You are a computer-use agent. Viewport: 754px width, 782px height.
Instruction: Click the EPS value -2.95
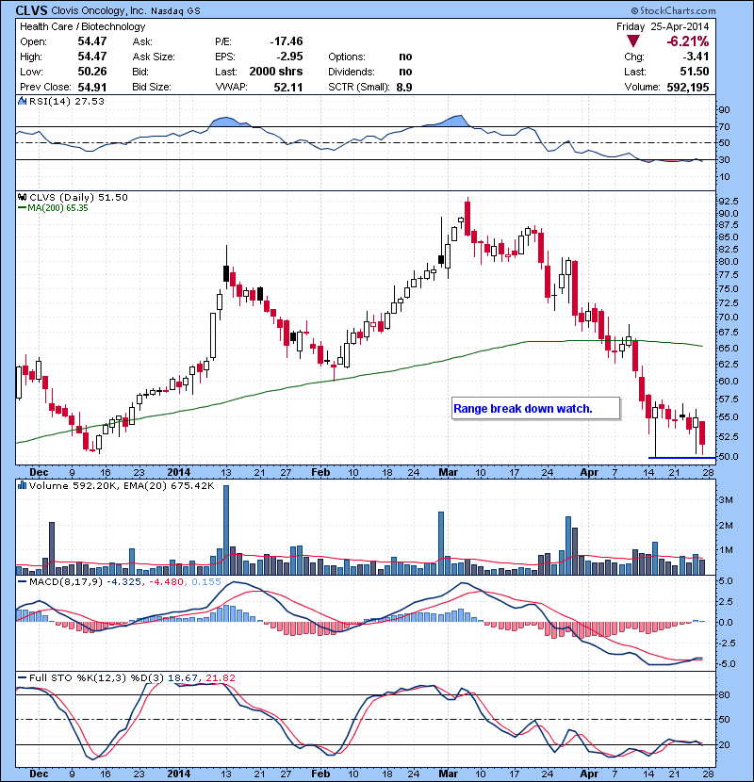click(289, 57)
